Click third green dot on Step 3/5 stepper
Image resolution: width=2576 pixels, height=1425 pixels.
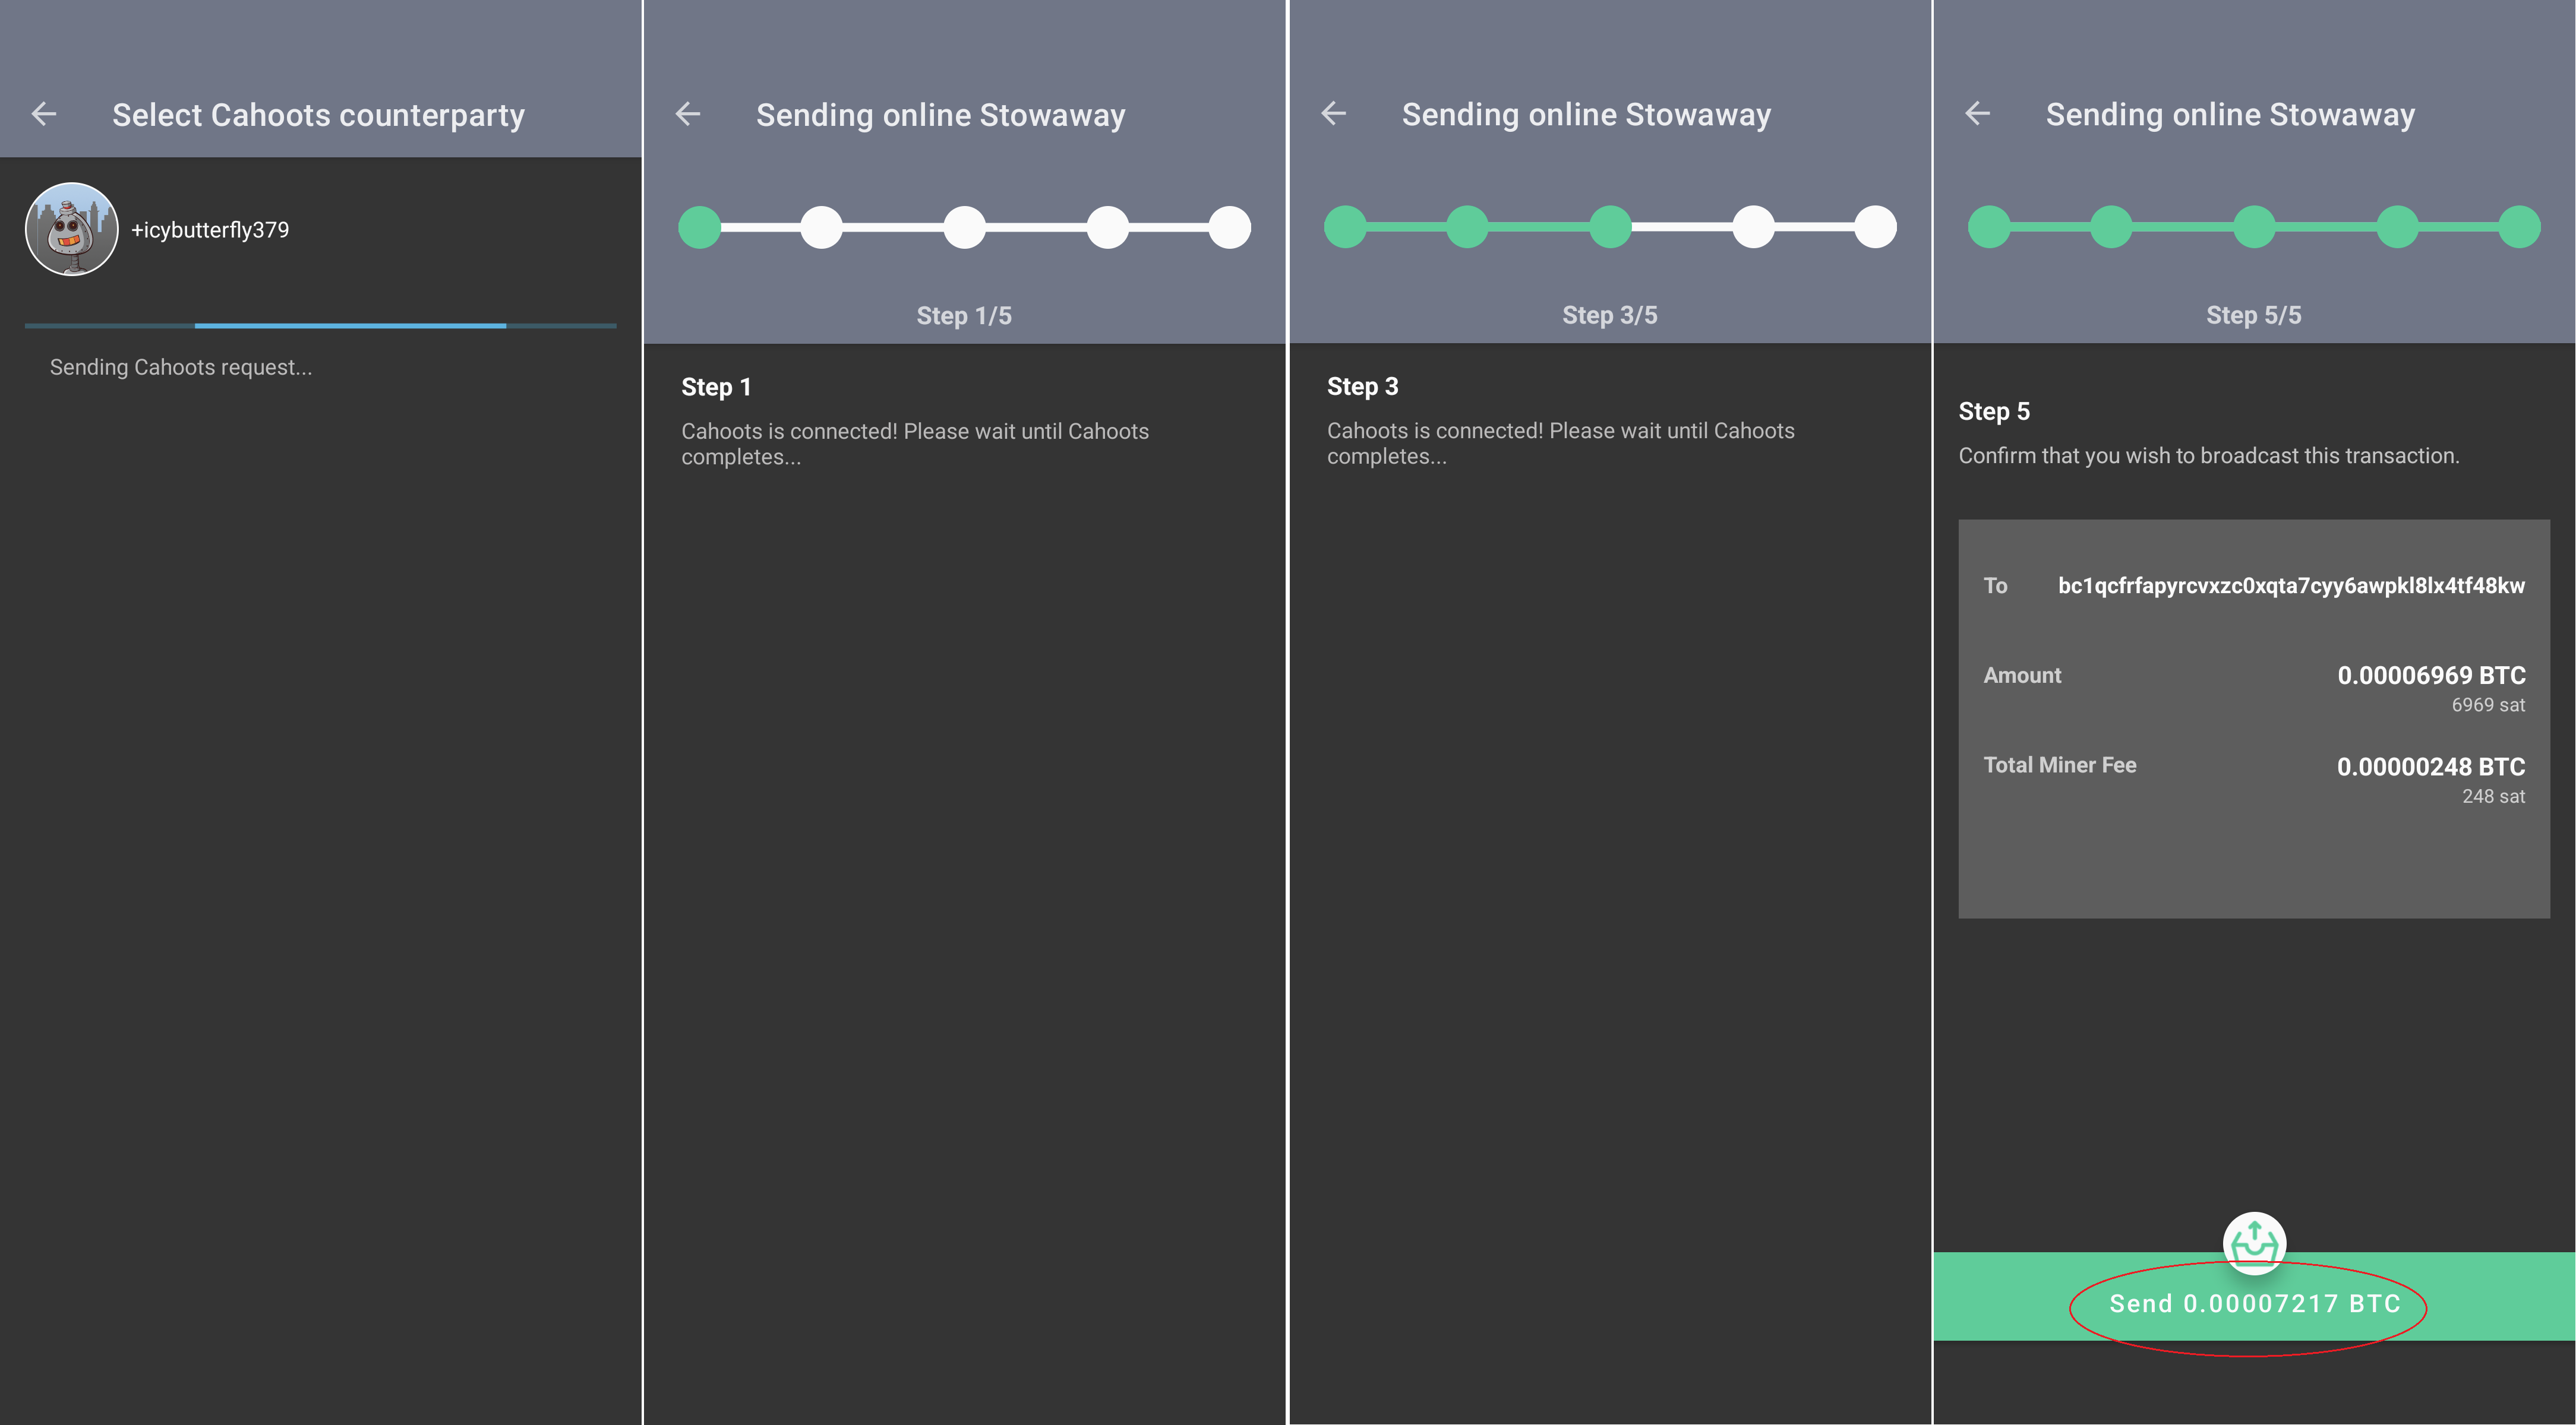1611,227
